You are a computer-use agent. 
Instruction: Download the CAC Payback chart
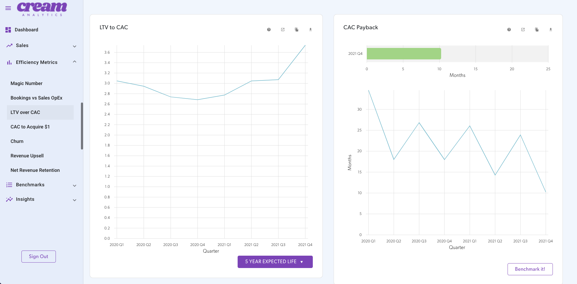(550, 29)
